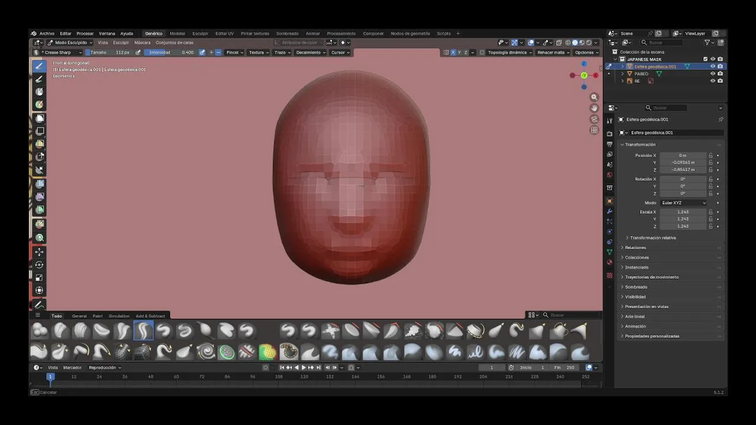Screen dimensions: 756x425
Task: Click the Rehacer malla button
Action: 553,53
